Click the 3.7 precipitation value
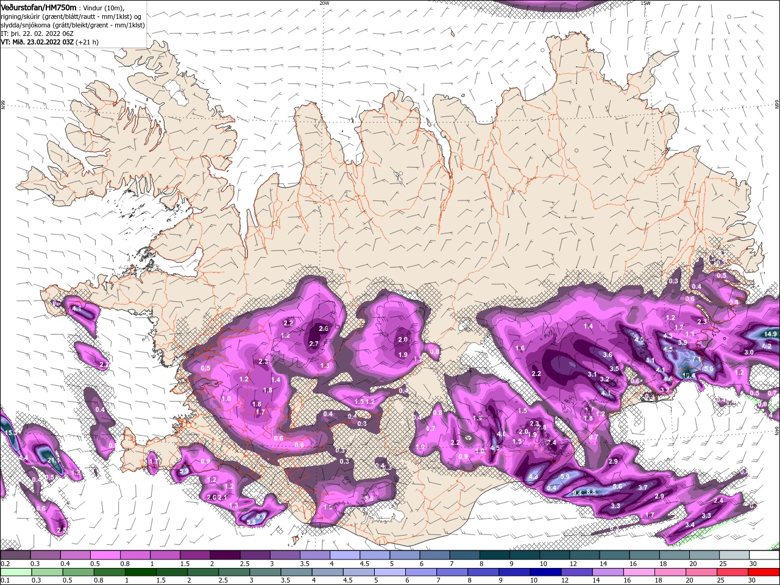The image size is (780, 585). tap(643, 487)
